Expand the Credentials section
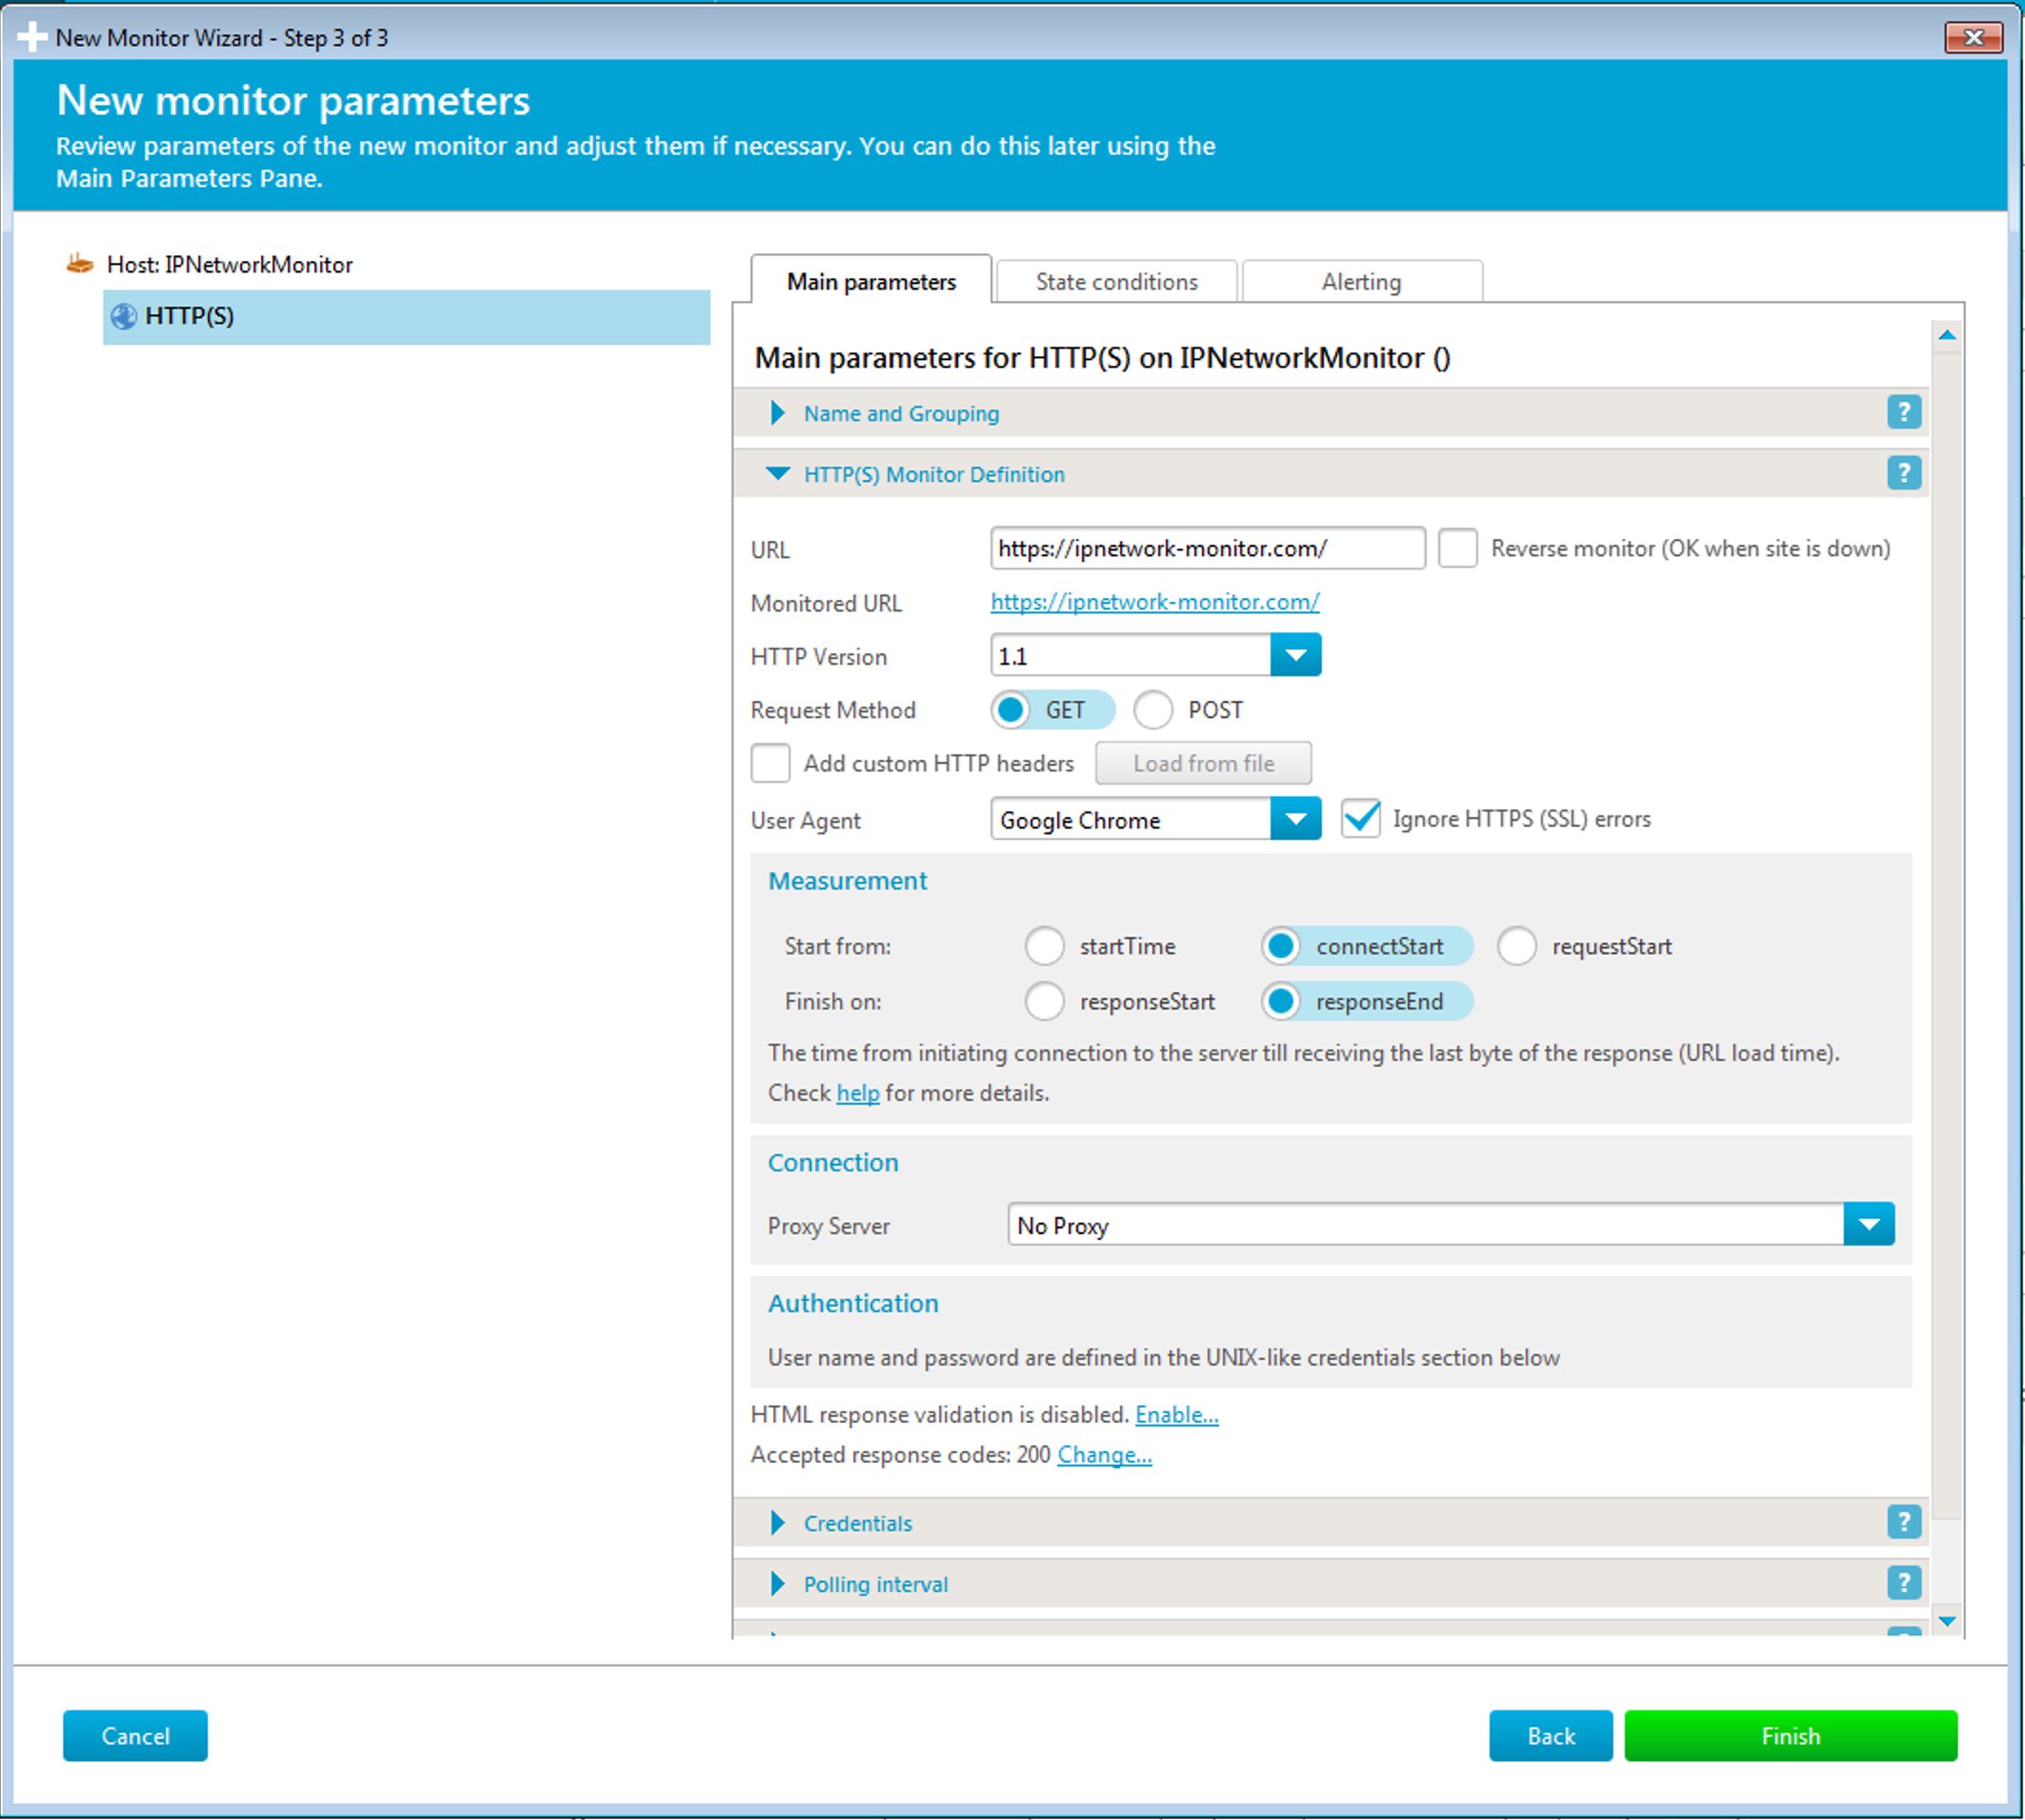 [778, 1523]
